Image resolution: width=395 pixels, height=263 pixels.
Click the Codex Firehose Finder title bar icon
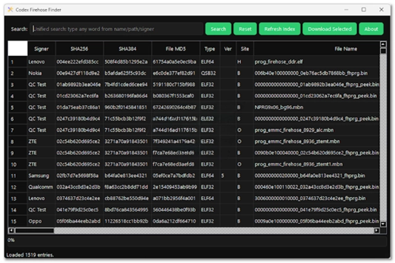pos(10,10)
